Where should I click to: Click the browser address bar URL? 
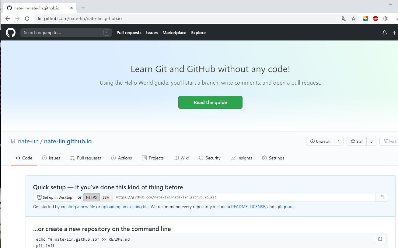pyautogui.click(x=83, y=19)
